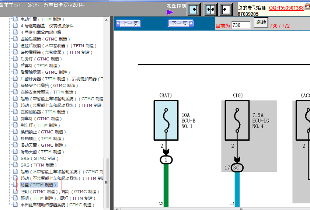Image resolution: width=310 pixels, height=210 pixels.
Task: Select 遥控后视镜 (GTMC 制造) item
Action: [45, 39]
